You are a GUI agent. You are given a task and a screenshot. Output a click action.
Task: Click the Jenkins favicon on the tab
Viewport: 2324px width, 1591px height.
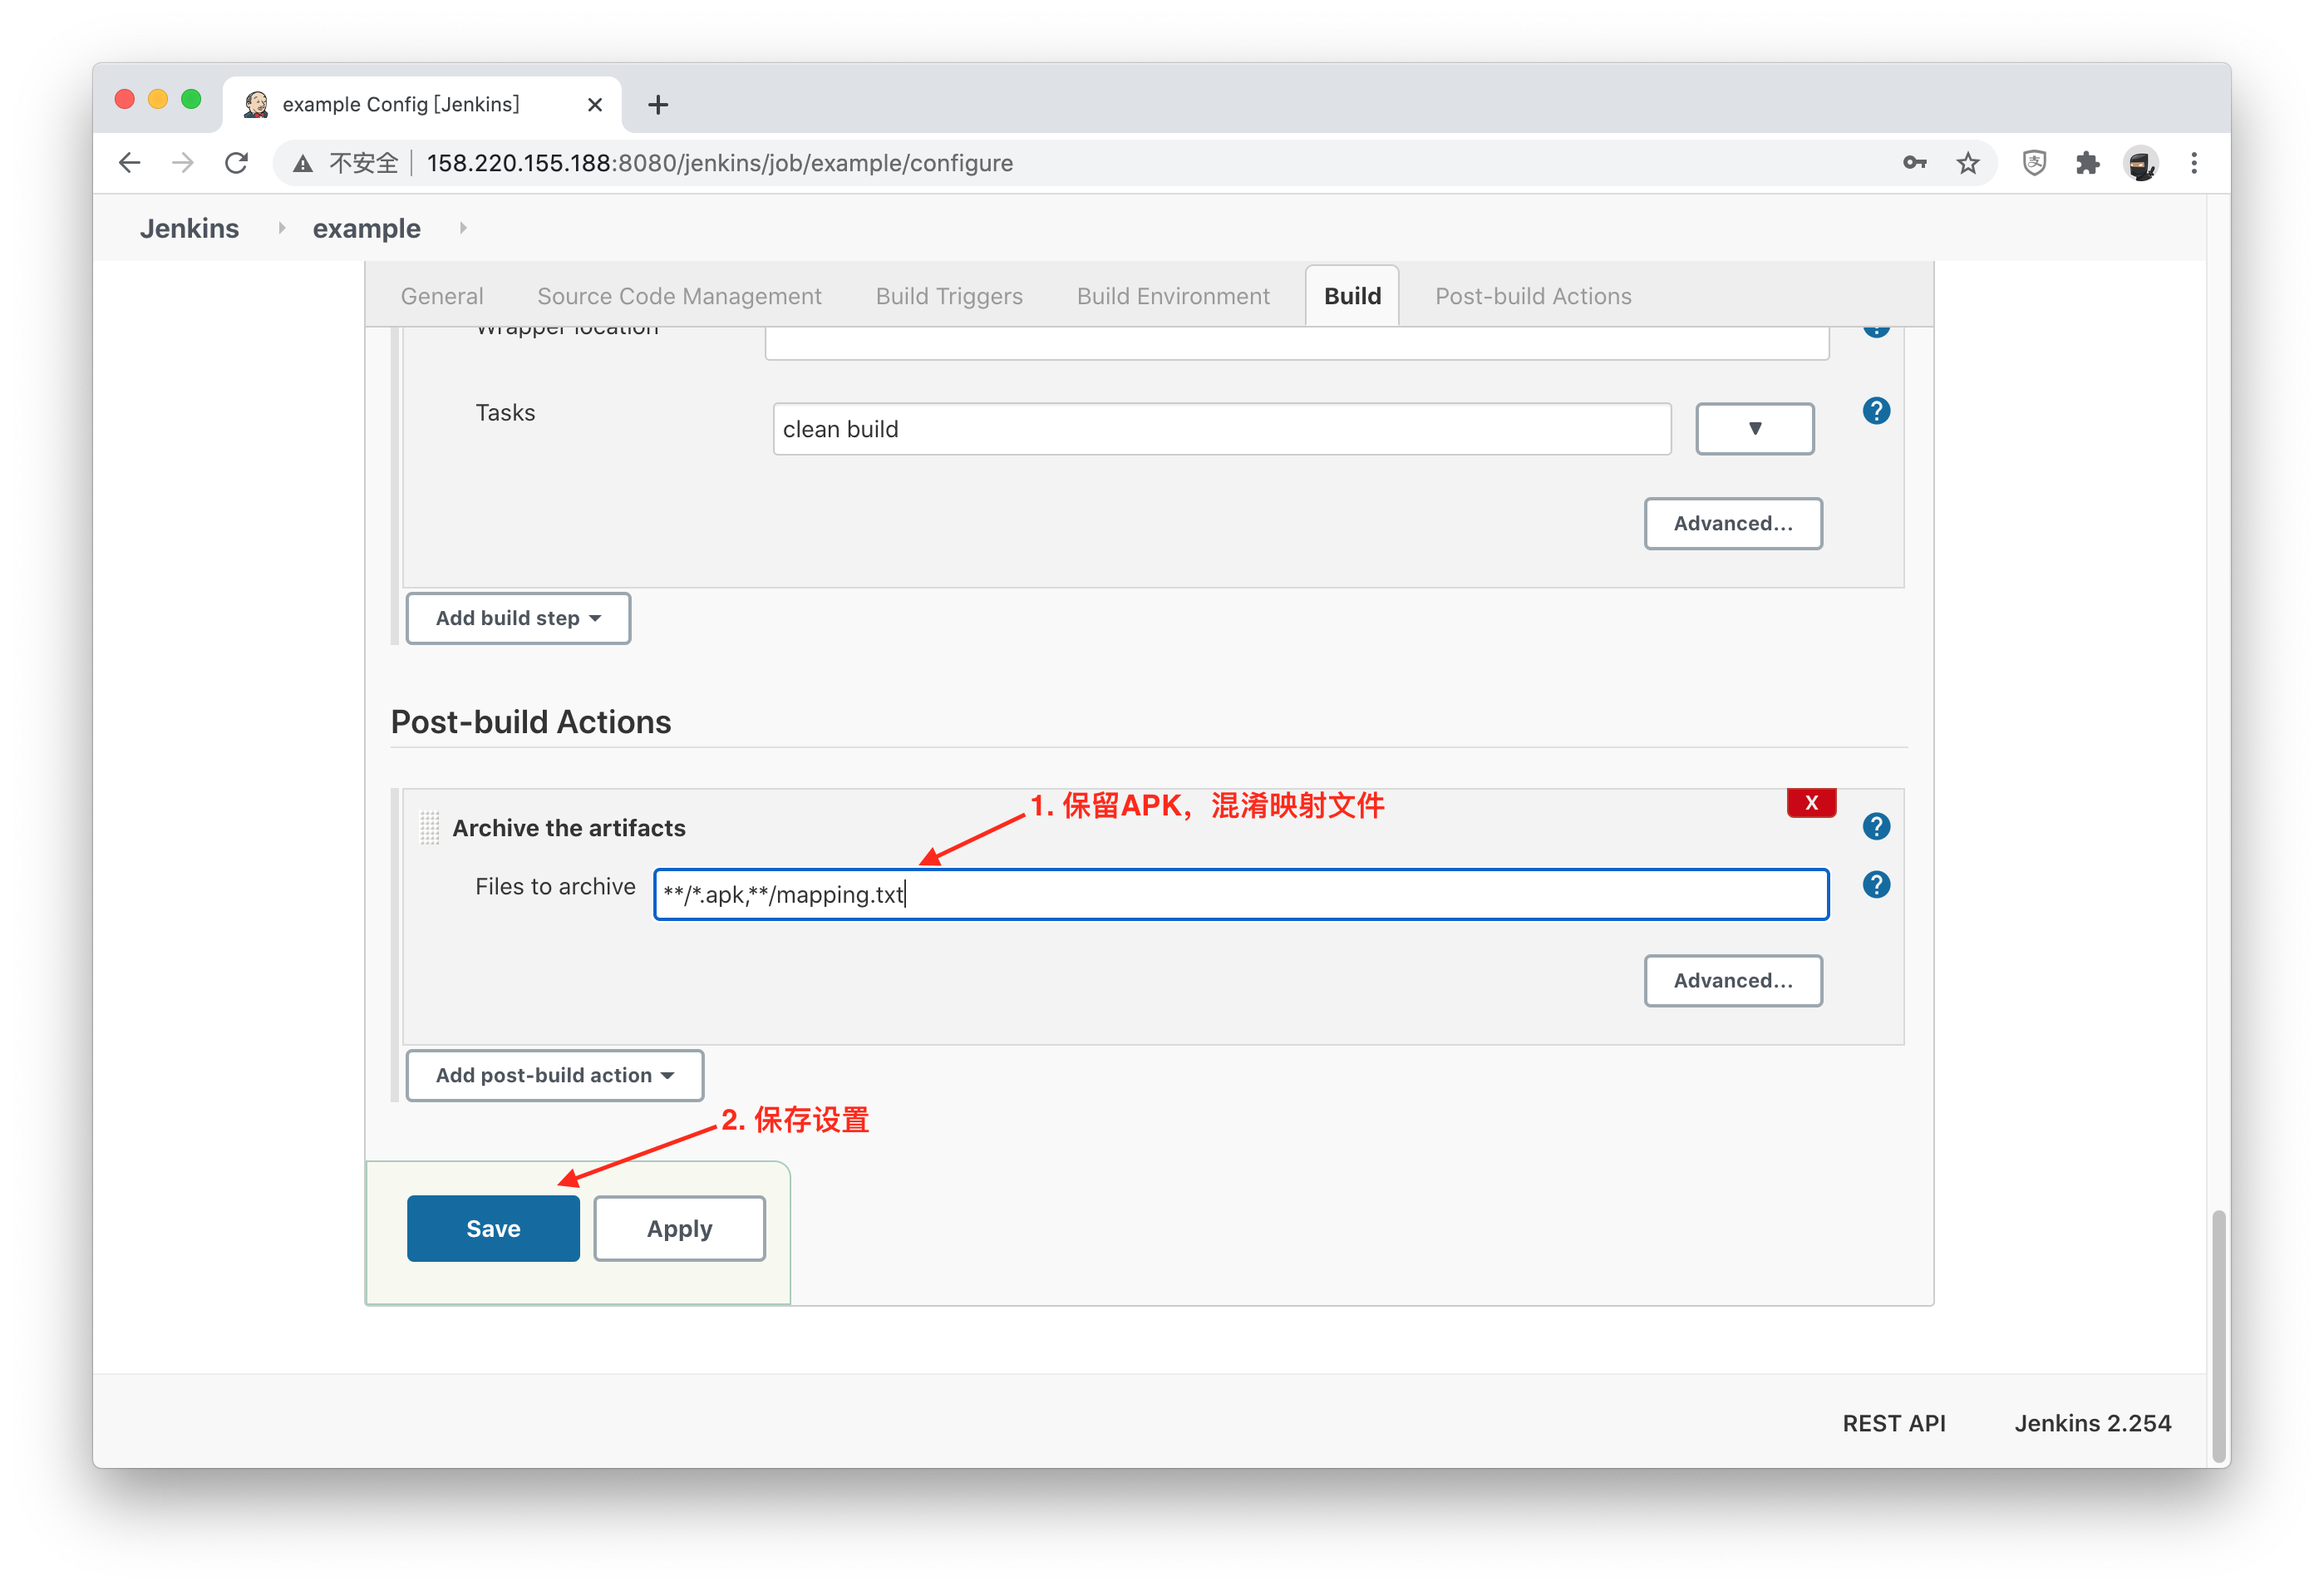tap(256, 104)
